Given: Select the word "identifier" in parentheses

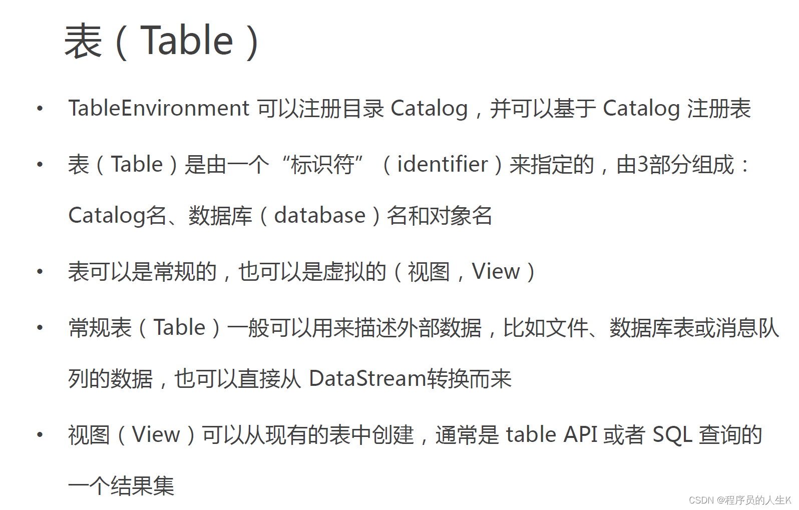Looking at the screenshot, I should 442,165.
